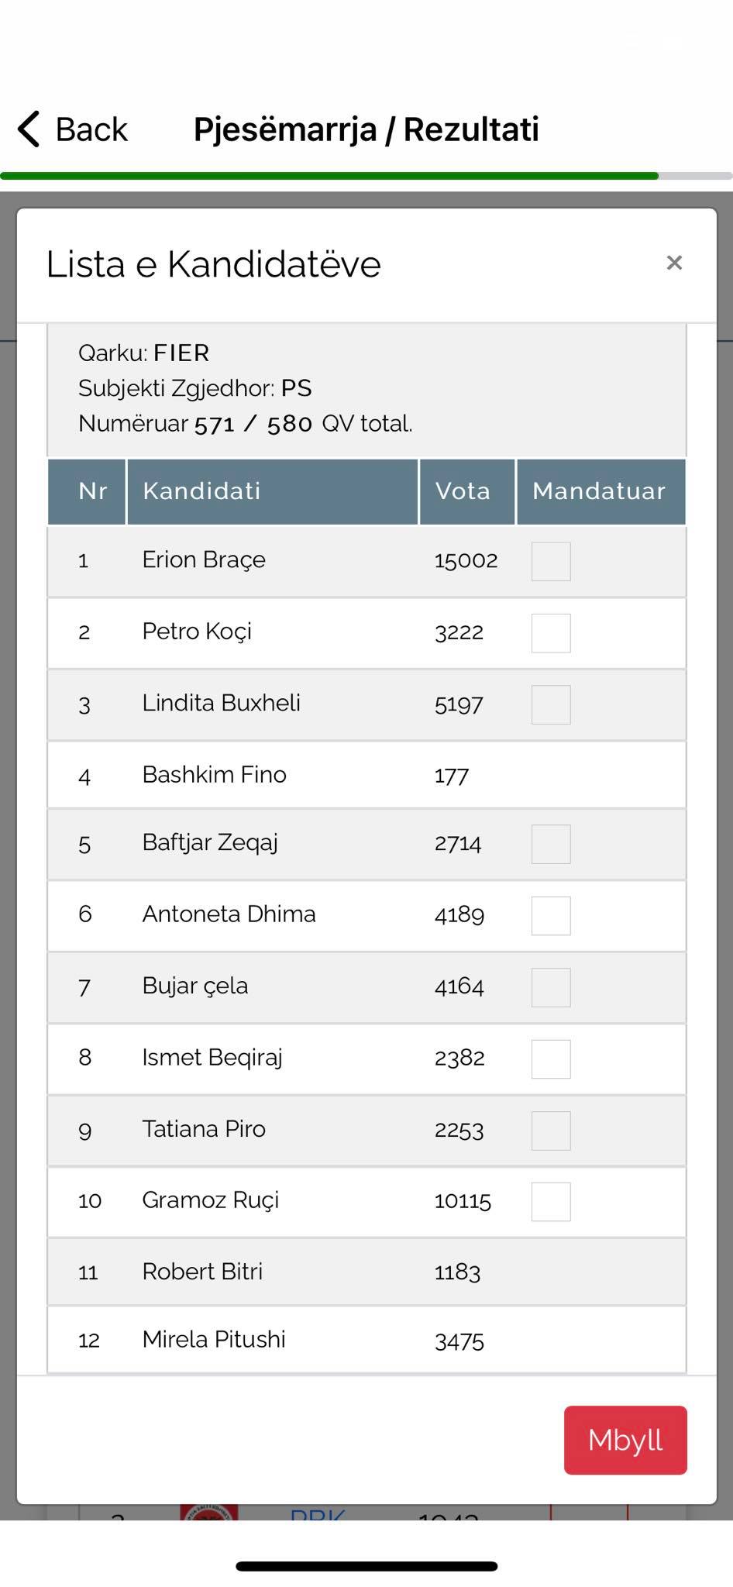Tap the back chevron arrow icon

(x=29, y=129)
